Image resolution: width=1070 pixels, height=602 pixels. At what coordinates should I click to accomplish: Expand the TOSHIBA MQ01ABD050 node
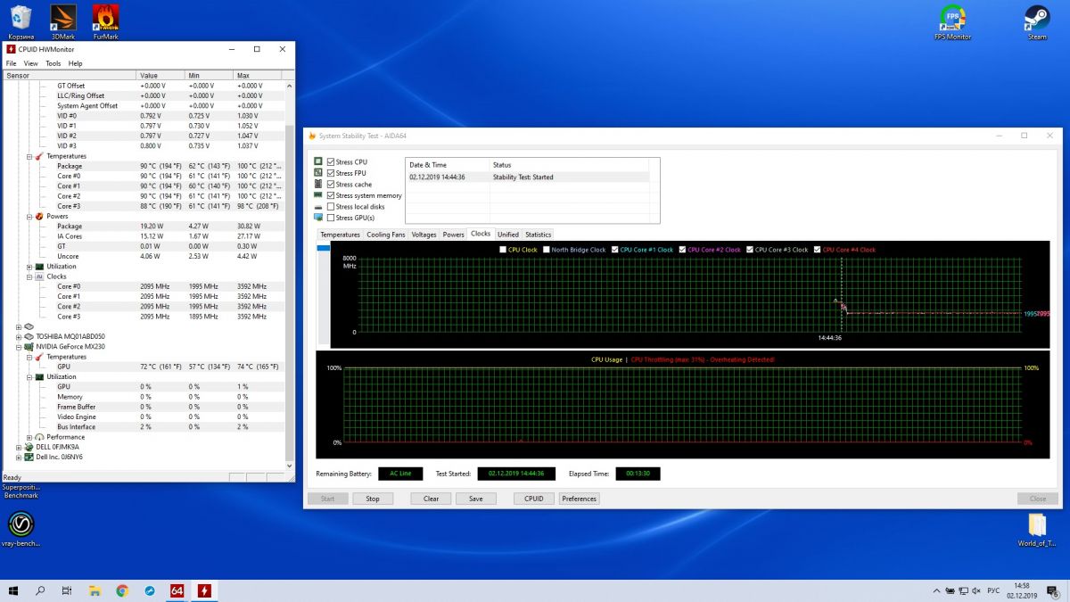point(19,336)
